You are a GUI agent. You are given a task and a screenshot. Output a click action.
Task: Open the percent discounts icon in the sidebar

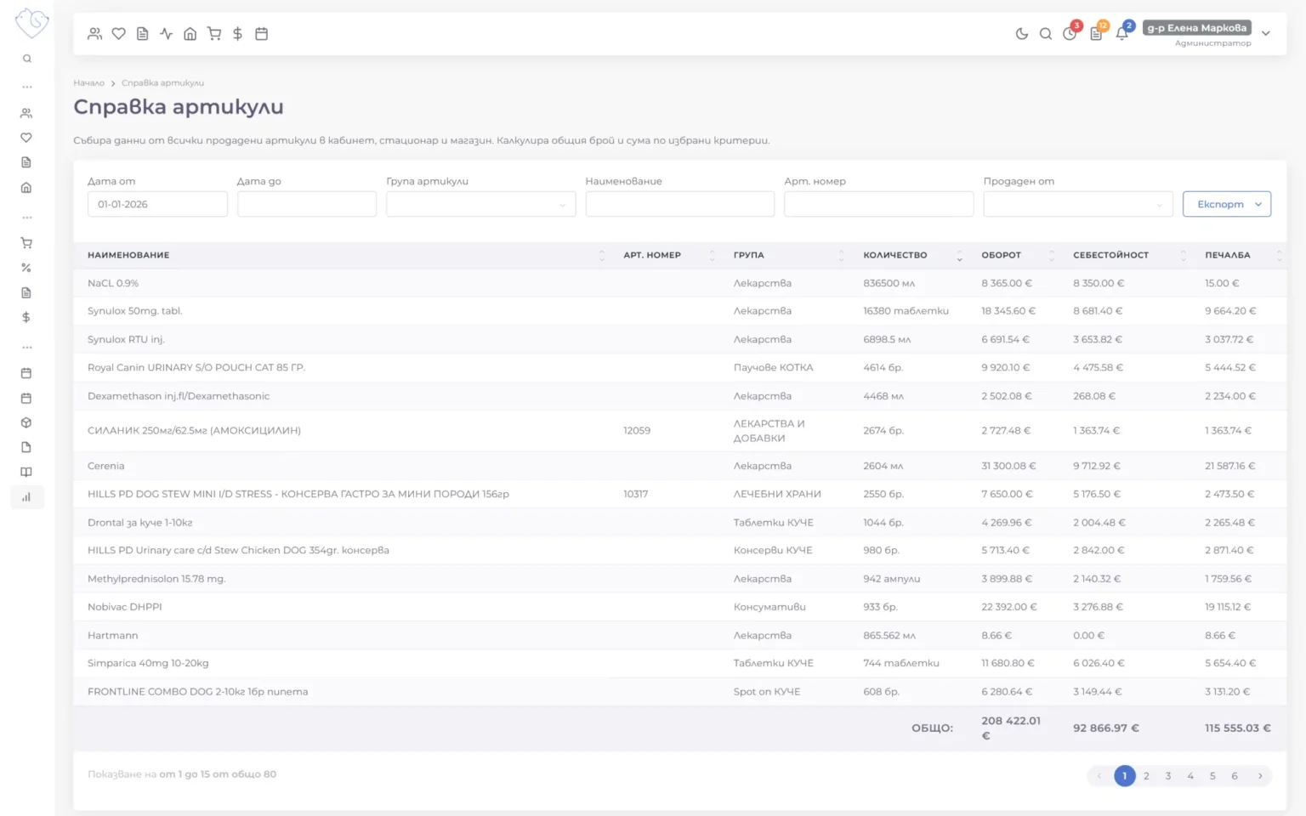(26, 268)
